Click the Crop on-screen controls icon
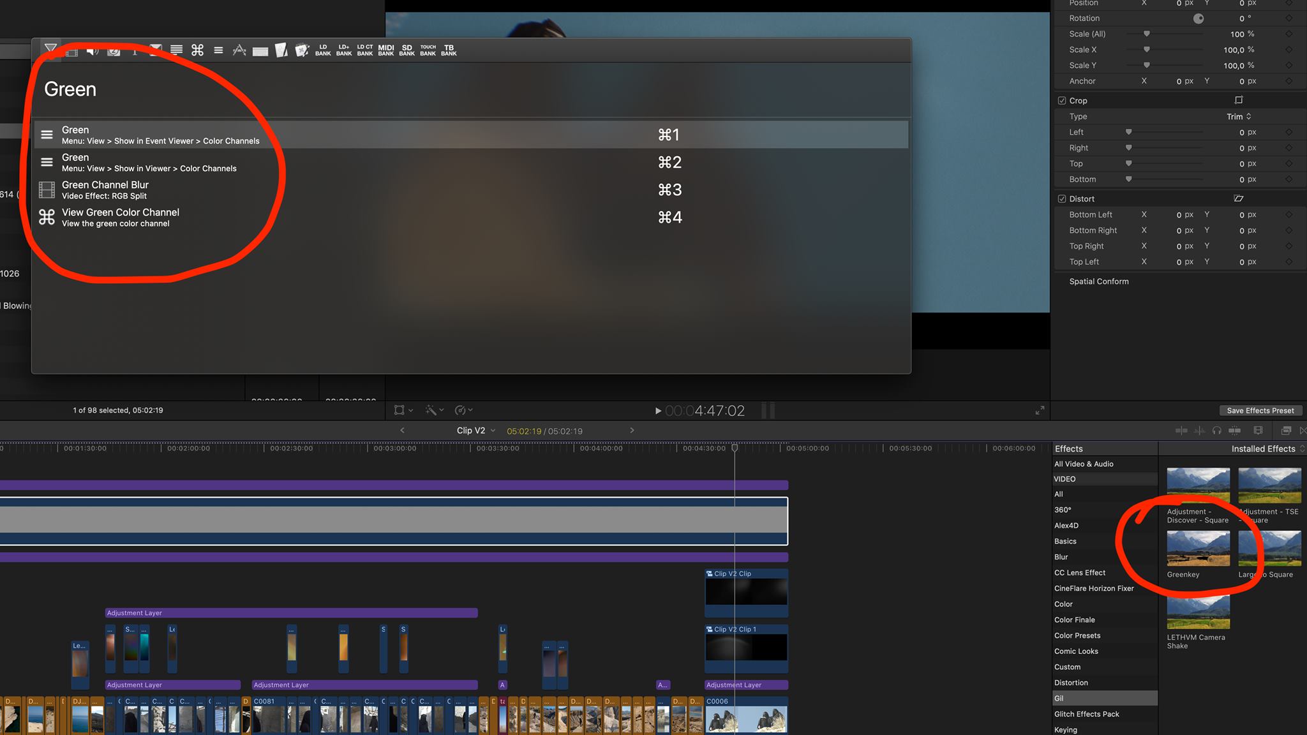Image resolution: width=1307 pixels, height=735 pixels. point(1239,100)
